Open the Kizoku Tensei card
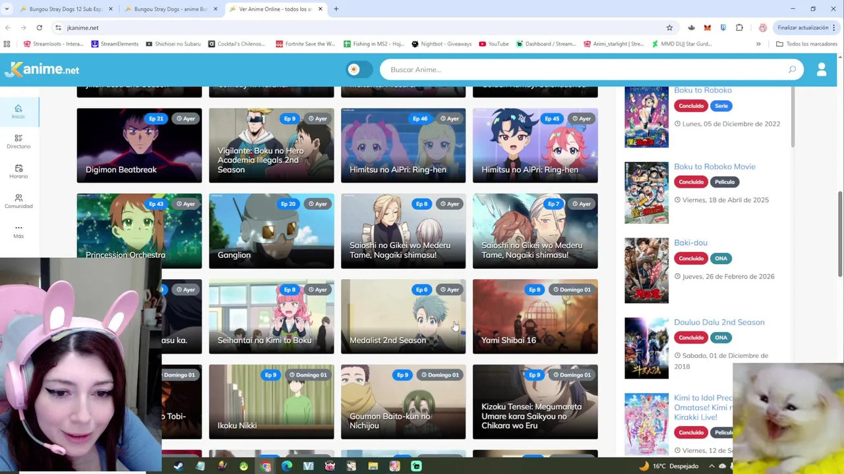 pyautogui.click(x=535, y=402)
